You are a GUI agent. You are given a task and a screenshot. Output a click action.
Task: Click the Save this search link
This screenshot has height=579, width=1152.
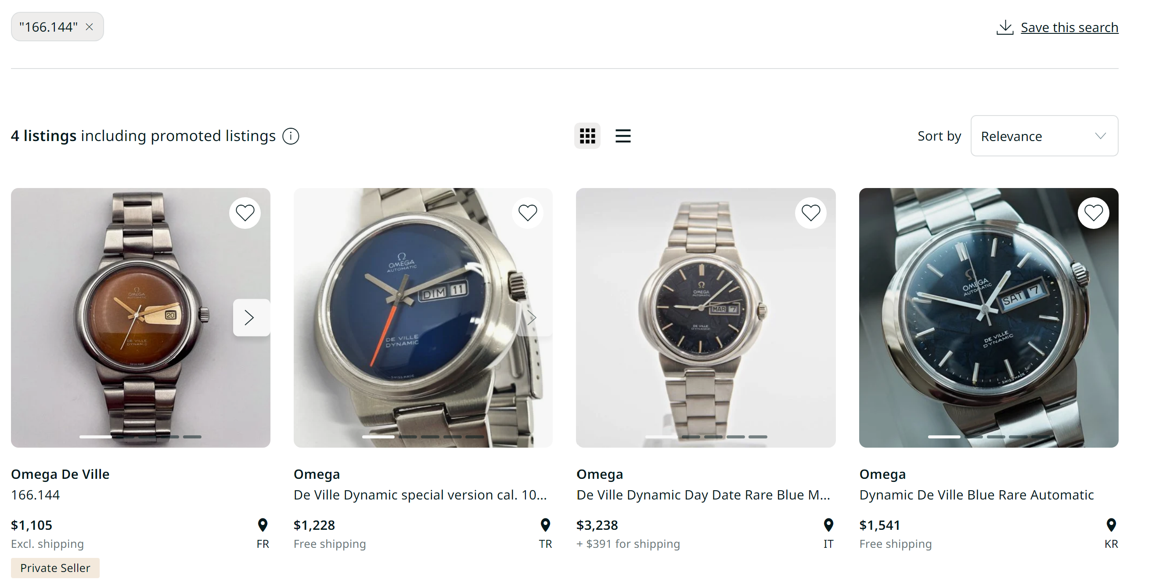(x=1069, y=28)
